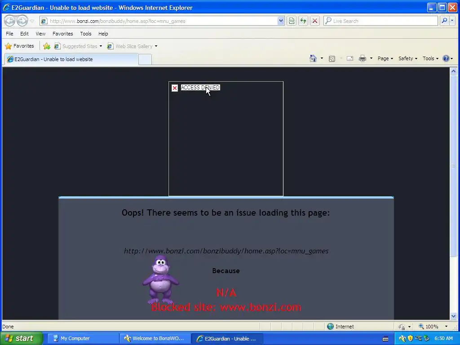
Task: Click the Done status bar text
Action: point(8,327)
